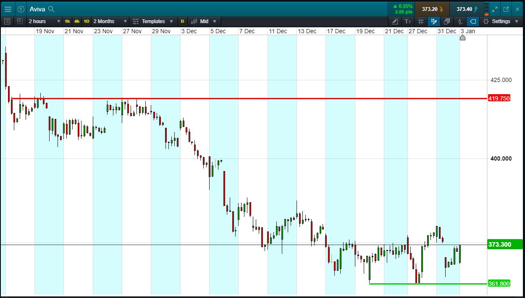Viewport: 525px width, 298px height.
Task: Click the 3 Dec date label
Action: pyautogui.click(x=189, y=31)
